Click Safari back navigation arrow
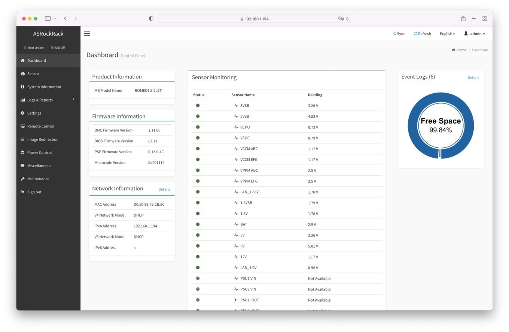Image resolution: width=509 pixels, height=332 pixels. (65, 18)
